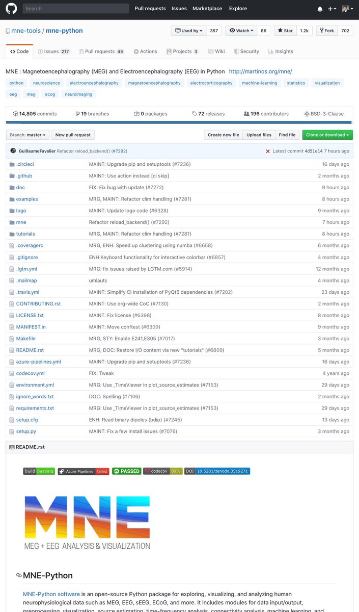Open the Used by dropdown

click(188, 31)
